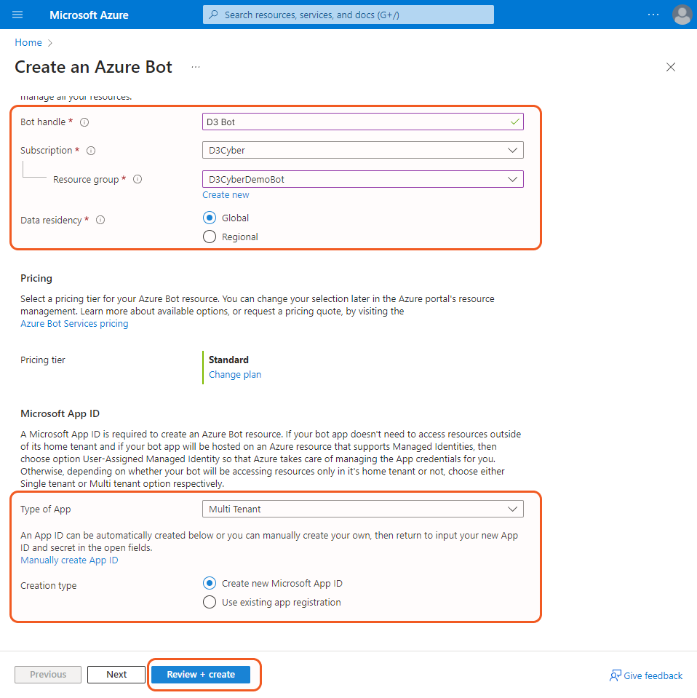The image size is (697, 698).
Task: Click the breadcrumb chevron after Home
Action: tap(50, 43)
